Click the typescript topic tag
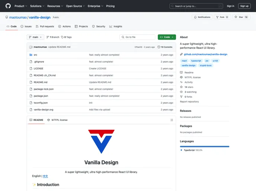Viewport: 256px width, 191px height. pyautogui.click(x=196, y=61)
